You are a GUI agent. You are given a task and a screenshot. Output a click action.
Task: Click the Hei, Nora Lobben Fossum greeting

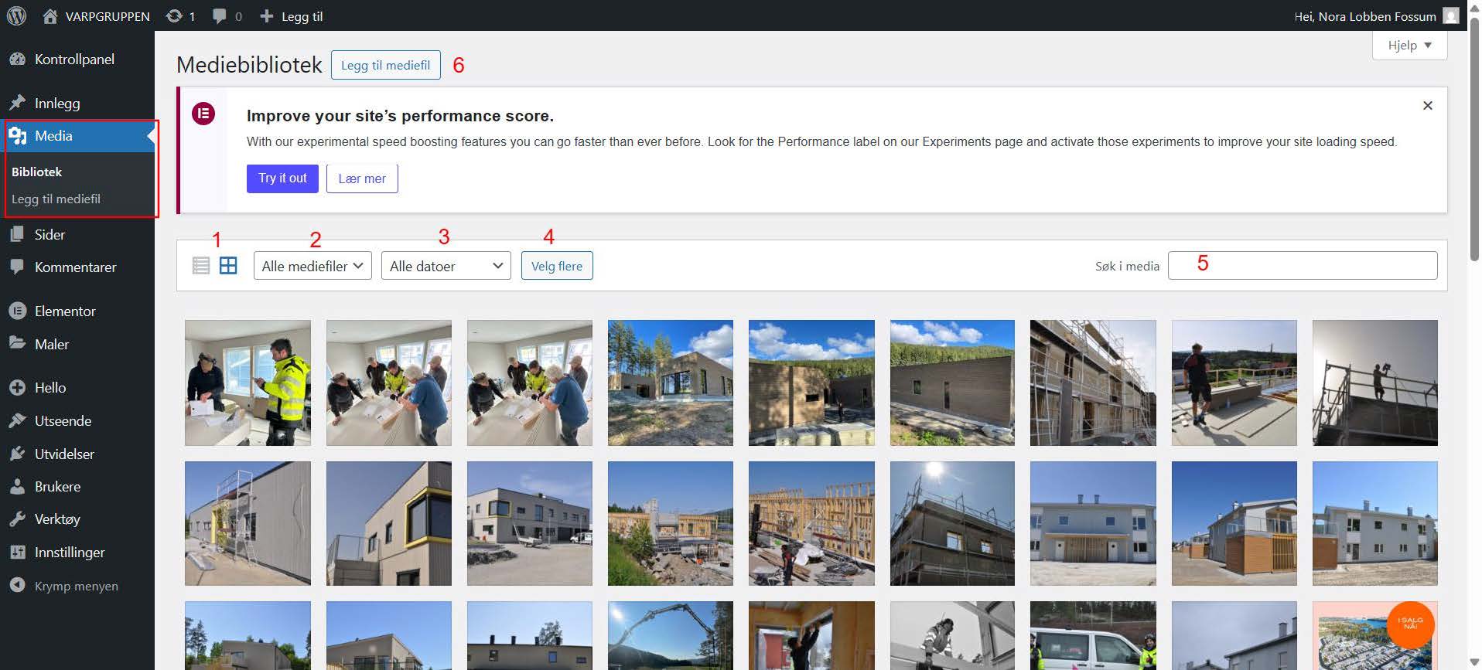[1365, 16]
